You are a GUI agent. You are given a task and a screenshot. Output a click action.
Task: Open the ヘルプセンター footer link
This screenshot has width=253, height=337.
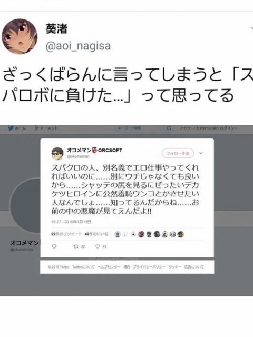(109, 267)
